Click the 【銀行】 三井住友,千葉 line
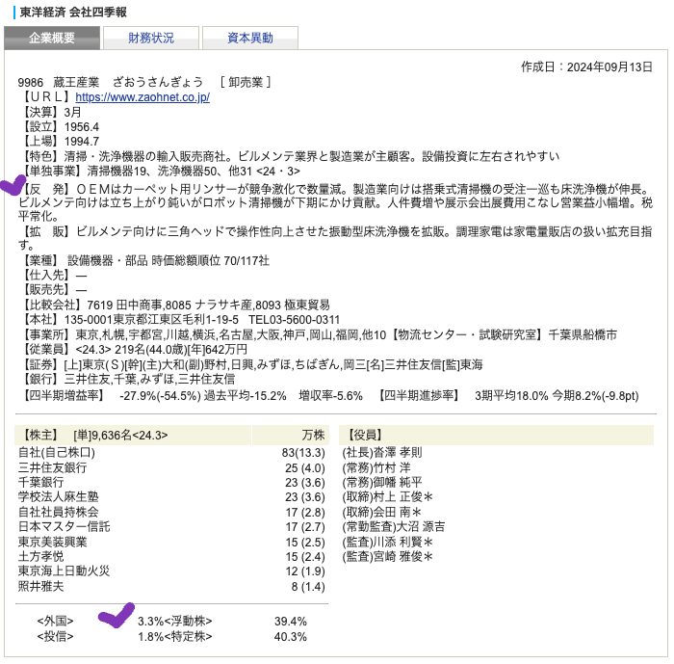 [x=127, y=379]
